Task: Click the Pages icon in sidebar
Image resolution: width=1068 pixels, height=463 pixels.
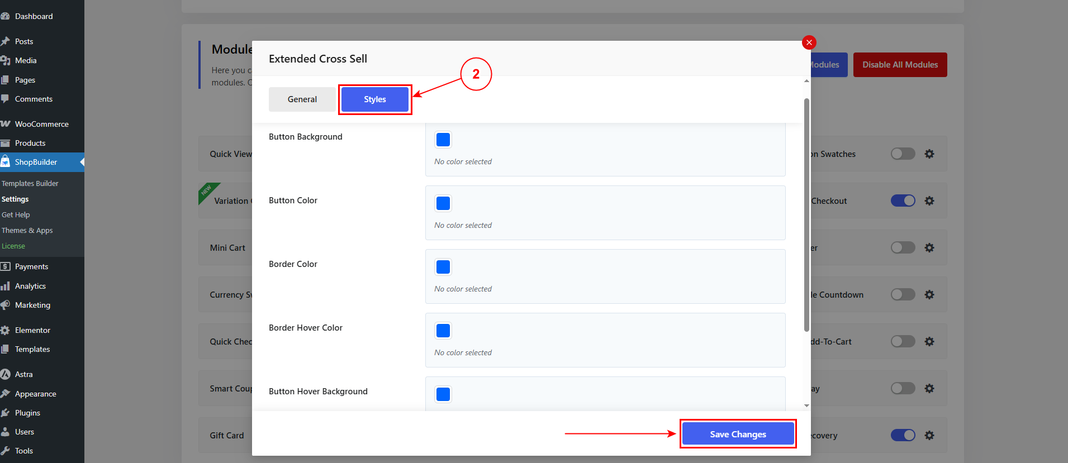Action: [5, 80]
